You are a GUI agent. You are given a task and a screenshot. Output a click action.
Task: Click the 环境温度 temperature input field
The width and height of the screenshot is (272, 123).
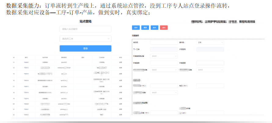(x=164, y=63)
